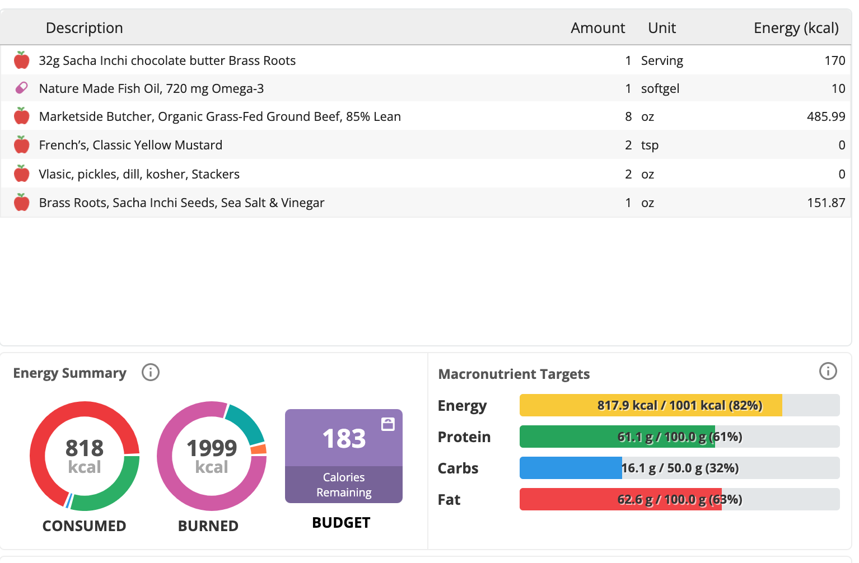859x563 pixels.
Task: Click the scale icon on the budget card
Action: (388, 424)
